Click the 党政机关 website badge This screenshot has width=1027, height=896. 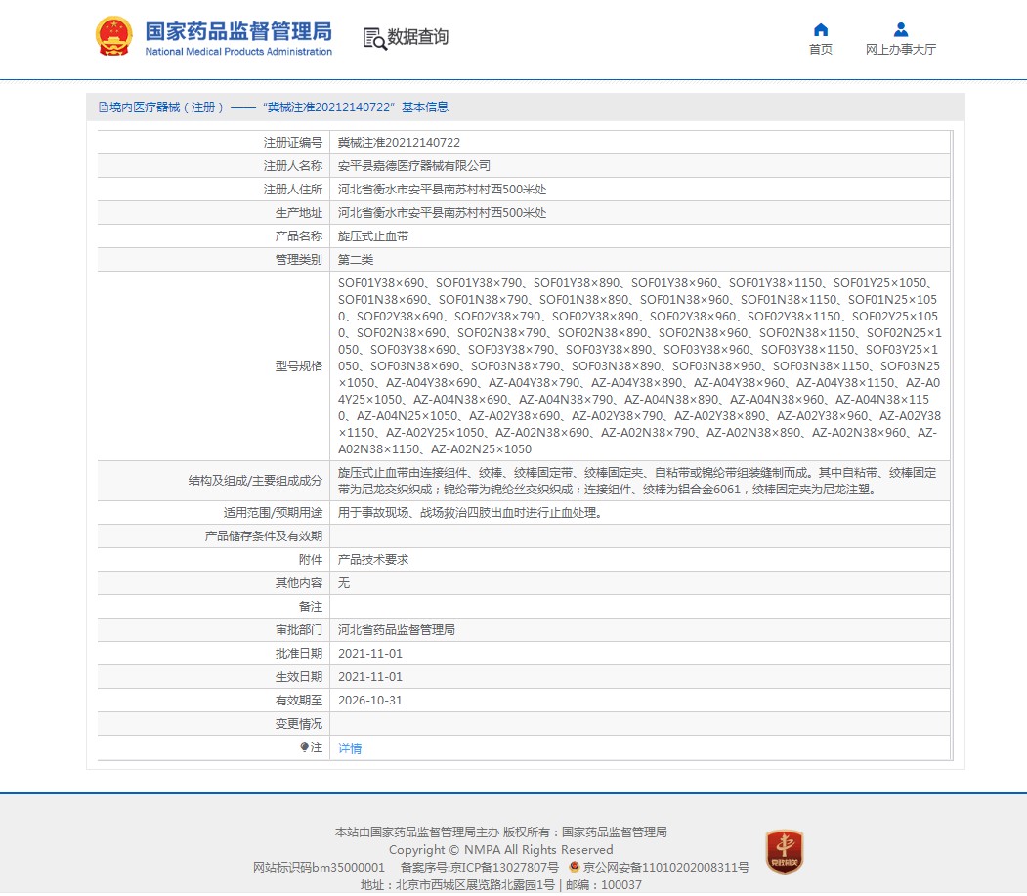785,852
